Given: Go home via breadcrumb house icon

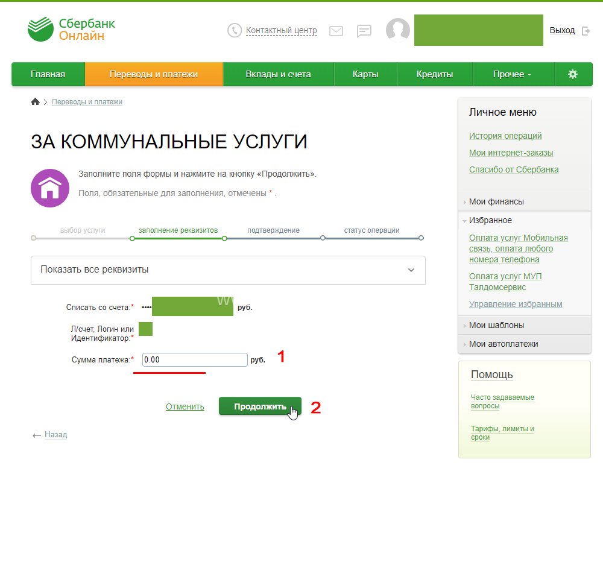Looking at the screenshot, I should tap(35, 102).
